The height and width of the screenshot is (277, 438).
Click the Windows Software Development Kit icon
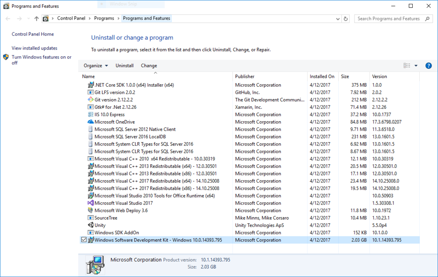[91, 240]
